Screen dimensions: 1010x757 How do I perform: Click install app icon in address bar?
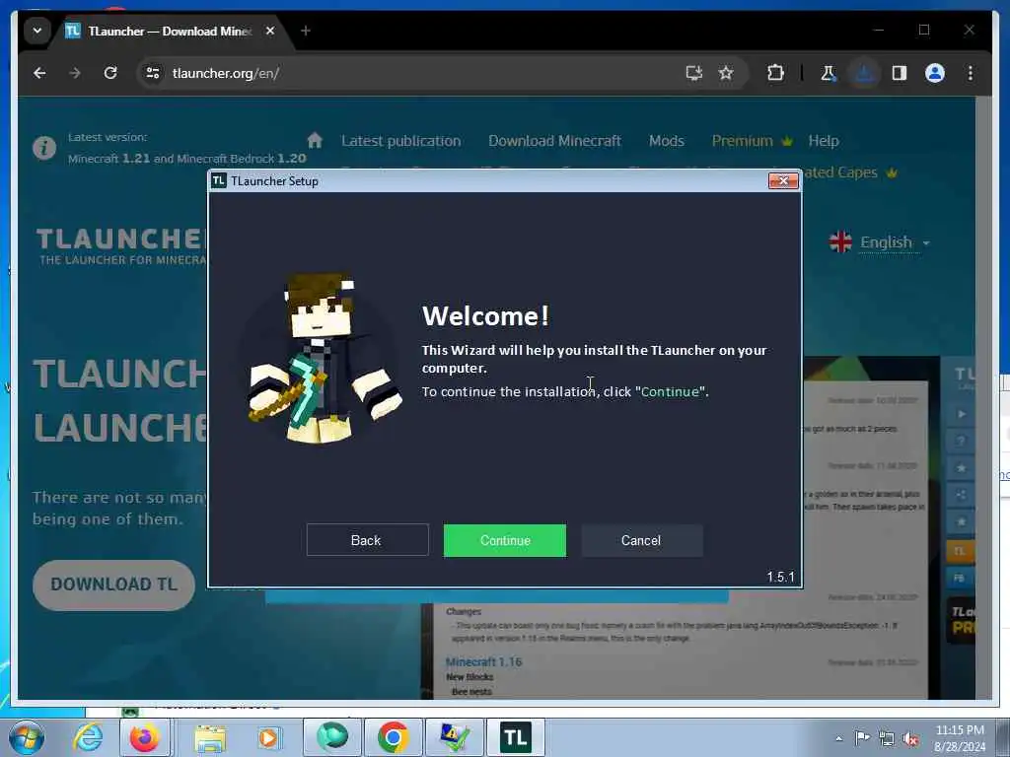pos(693,73)
